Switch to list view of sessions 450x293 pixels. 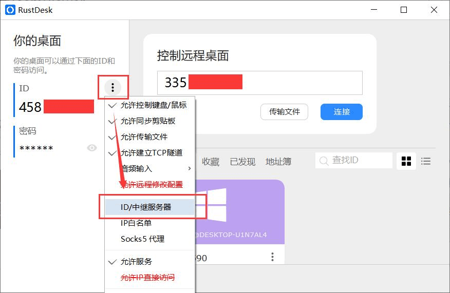[x=426, y=161]
